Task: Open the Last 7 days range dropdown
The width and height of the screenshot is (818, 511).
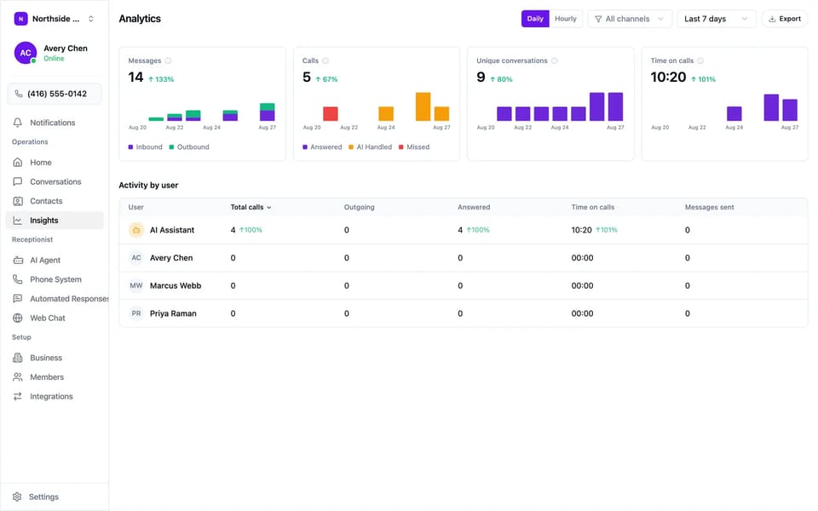Action: pos(717,19)
